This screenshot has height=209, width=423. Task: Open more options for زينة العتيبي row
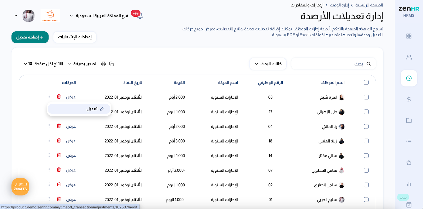tap(49, 140)
